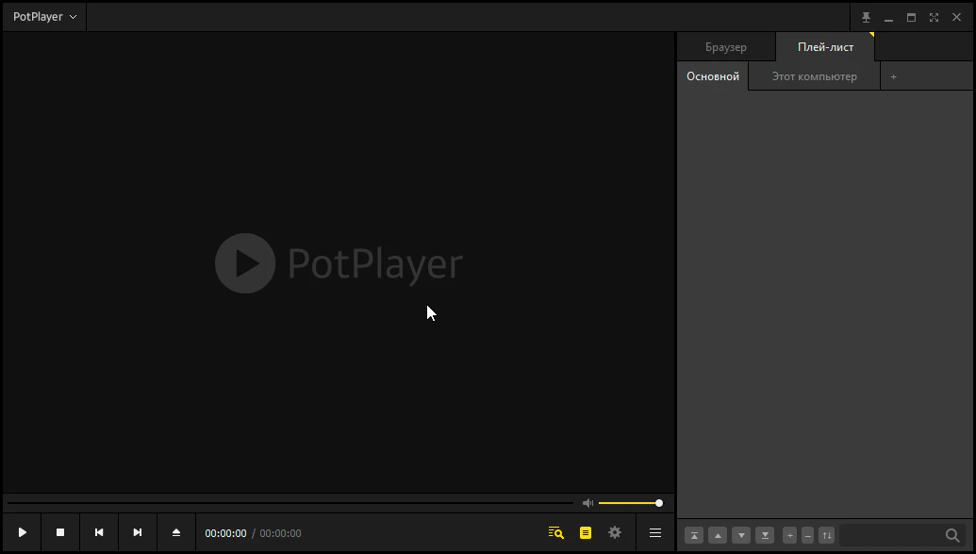976x554 pixels.
Task: Click the playback seek bar
Action: (290, 503)
